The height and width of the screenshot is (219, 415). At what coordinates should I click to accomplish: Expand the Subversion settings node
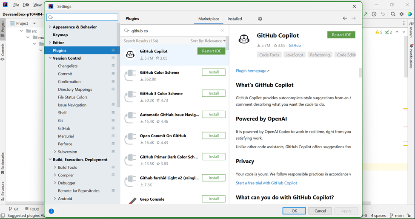pyautogui.click(x=55, y=152)
